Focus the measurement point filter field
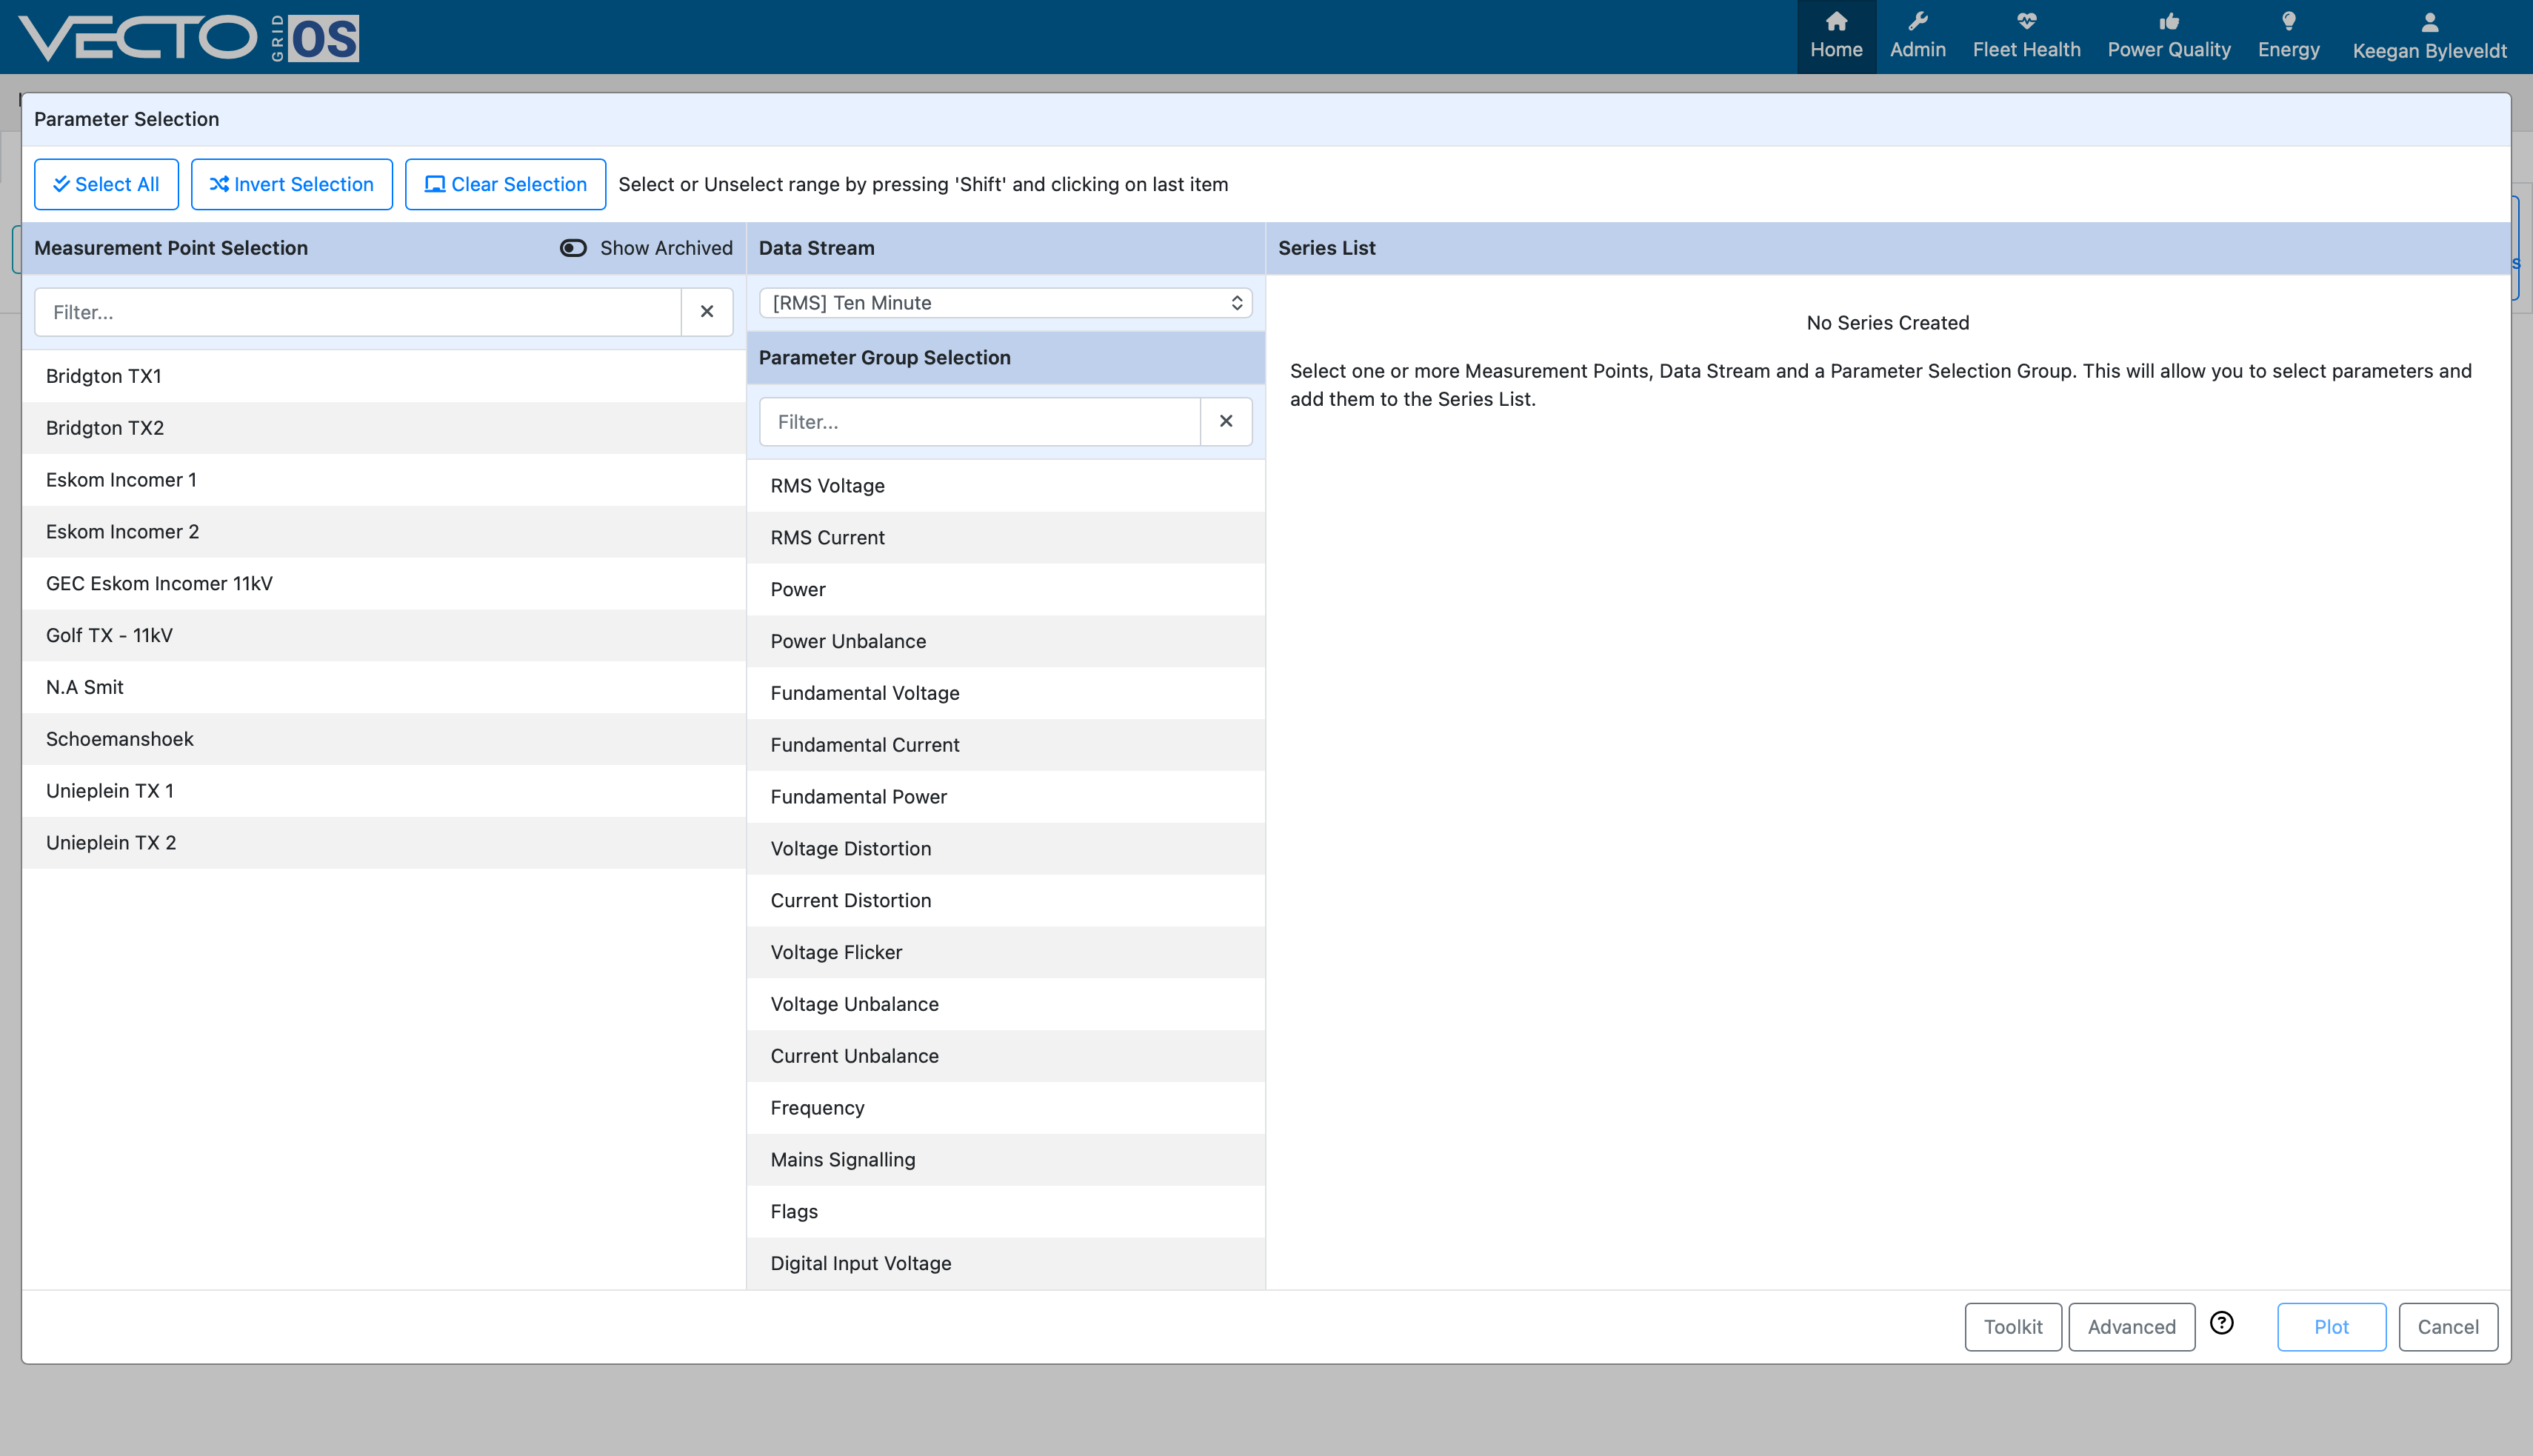Image resolution: width=2533 pixels, height=1456 pixels. [358, 312]
